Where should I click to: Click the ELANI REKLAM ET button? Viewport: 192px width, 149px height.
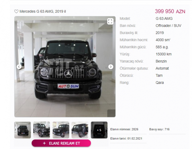click(61, 143)
